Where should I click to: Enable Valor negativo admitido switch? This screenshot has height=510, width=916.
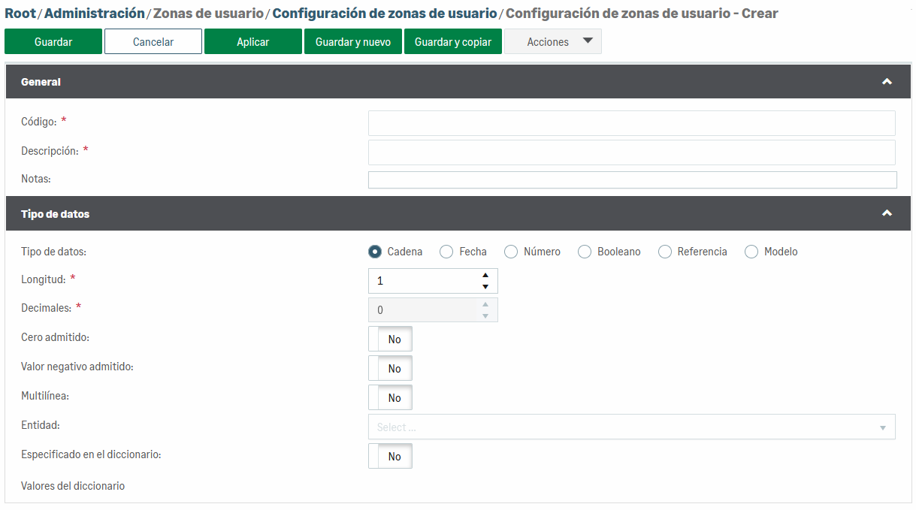(390, 369)
